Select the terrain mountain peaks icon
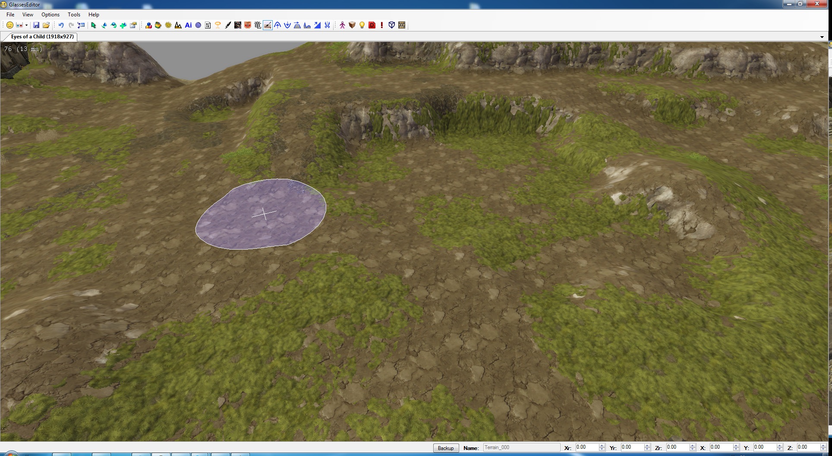 (x=178, y=25)
